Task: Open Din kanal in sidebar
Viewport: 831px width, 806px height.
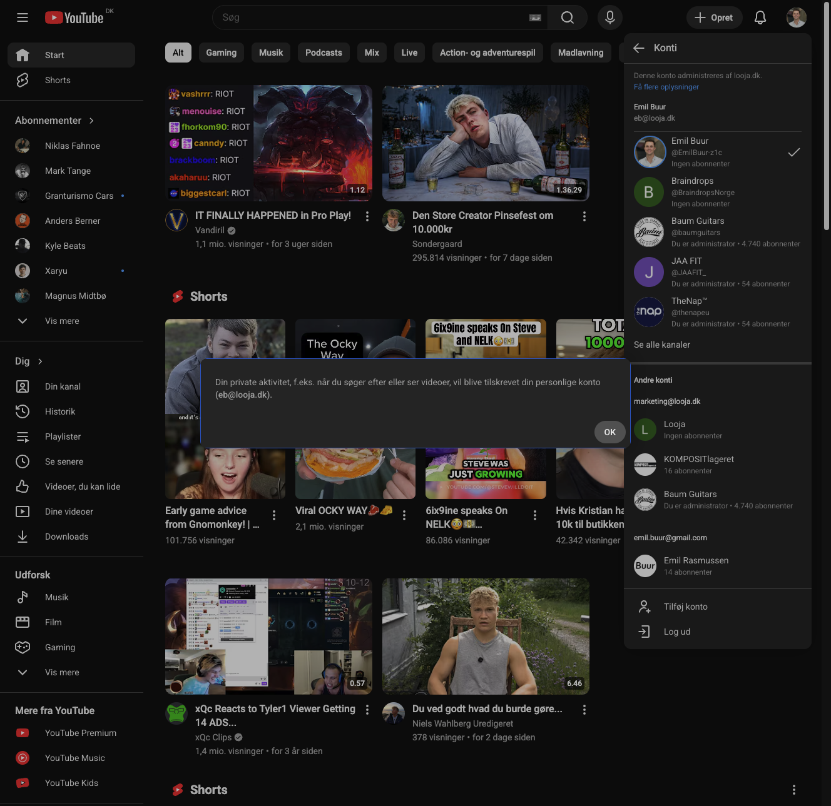Action: coord(71,386)
